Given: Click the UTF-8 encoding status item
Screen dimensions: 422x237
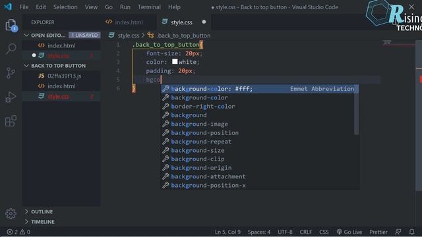Looking at the screenshot, I should pyautogui.click(x=285, y=232).
